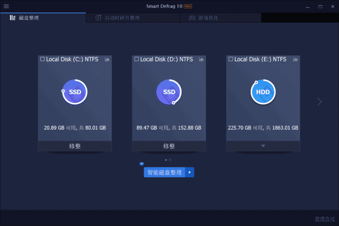Open 启动时碎片整理 tab

tap(133, 17)
